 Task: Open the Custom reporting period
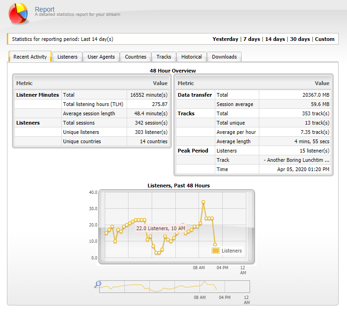point(325,39)
